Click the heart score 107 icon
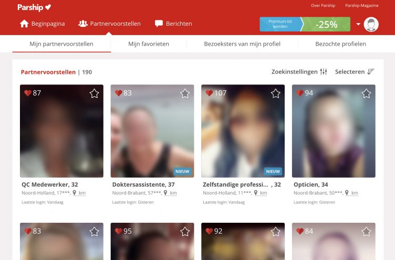 (x=209, y=93)
